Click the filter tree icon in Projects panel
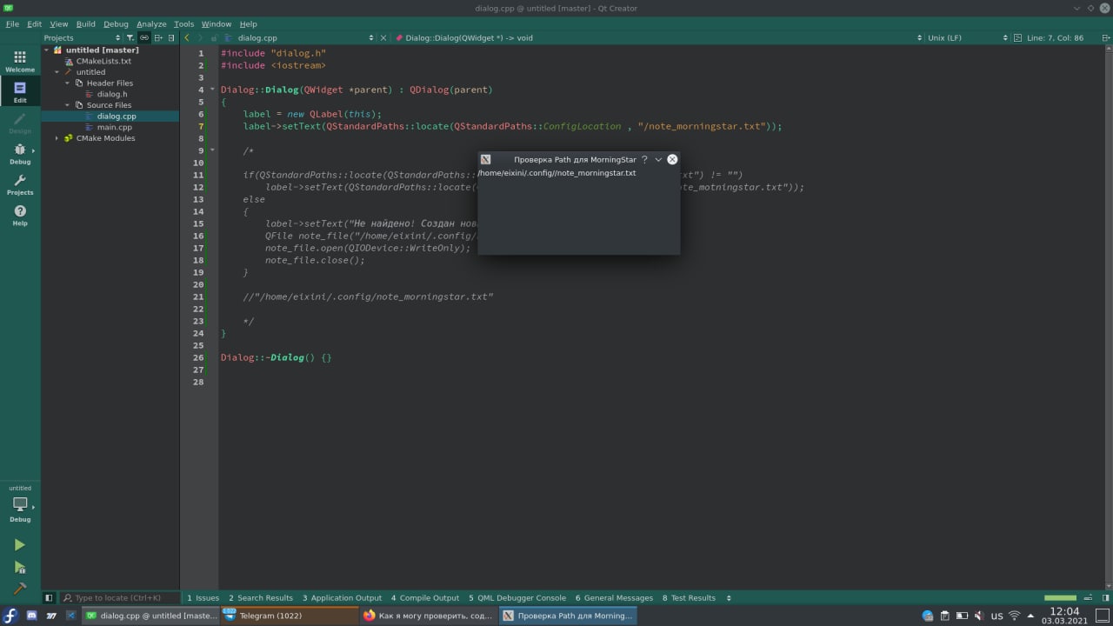The width and height of the screenshot is (1113, 626). point(130,38)
